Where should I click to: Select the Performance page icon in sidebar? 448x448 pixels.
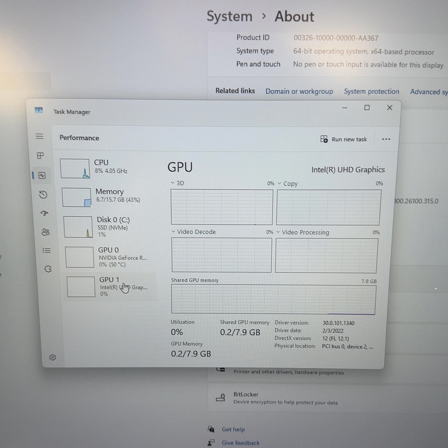[42, 175]
